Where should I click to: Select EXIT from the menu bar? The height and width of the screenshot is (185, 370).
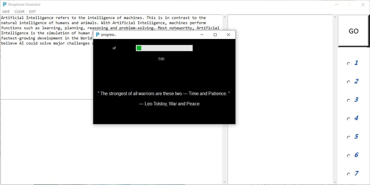pyautogui.click(x=32, y=12)
